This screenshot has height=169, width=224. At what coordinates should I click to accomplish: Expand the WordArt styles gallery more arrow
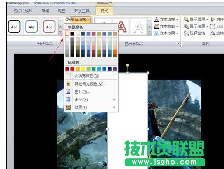150,33
